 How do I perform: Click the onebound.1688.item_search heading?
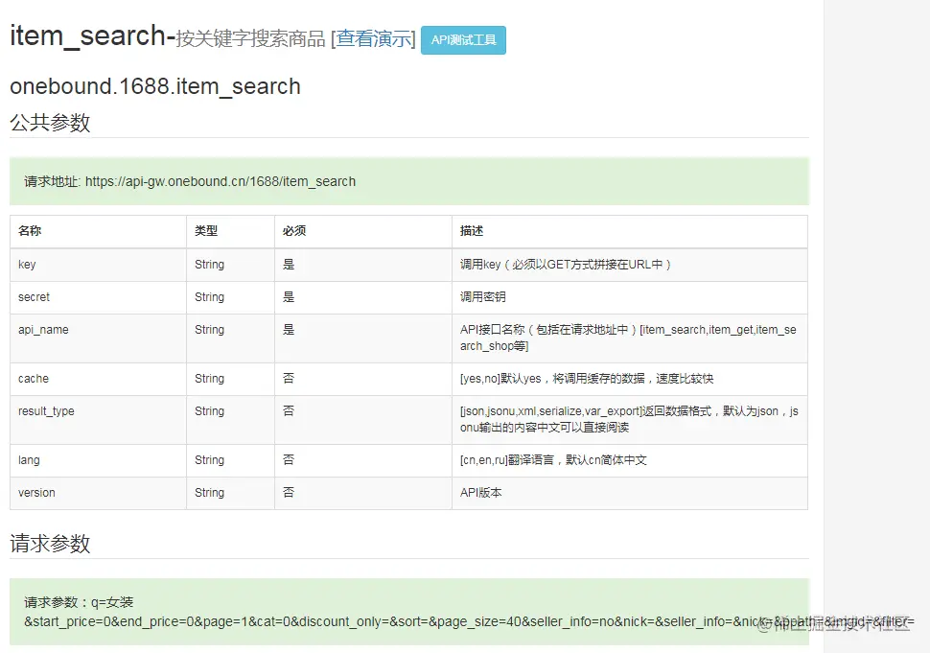pyautogui.click(x=155, y=86)
